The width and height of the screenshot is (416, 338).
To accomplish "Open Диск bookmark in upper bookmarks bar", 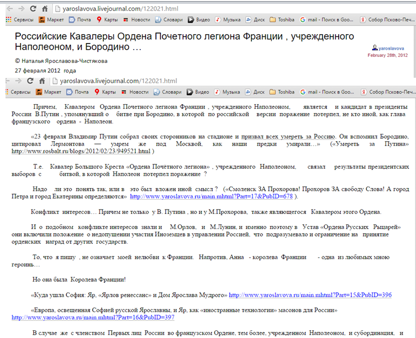I will [255, 20].
